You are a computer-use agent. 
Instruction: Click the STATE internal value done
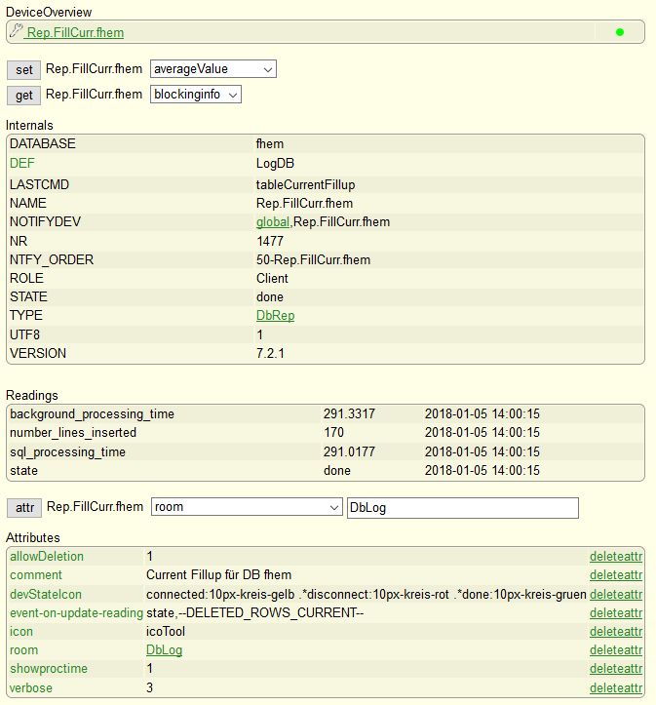point(270,297)
